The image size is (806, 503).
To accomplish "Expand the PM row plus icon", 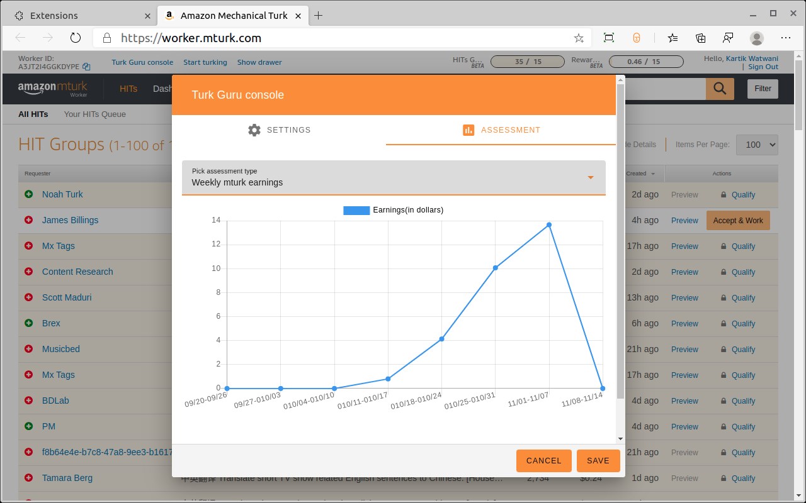I will 28,426.
